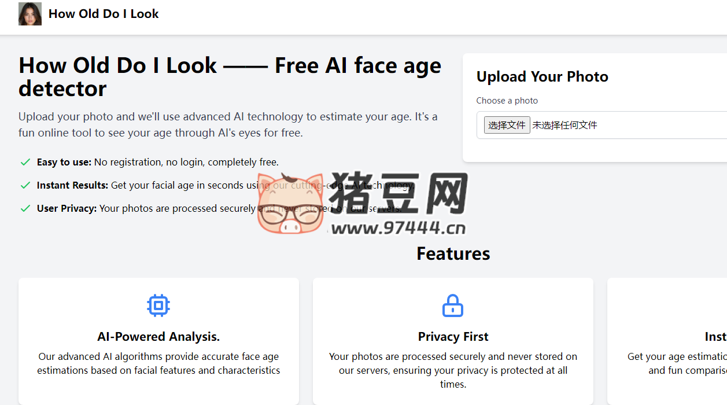Viewport: 727px width, 405px height.
Task: Click the 选择文件 file upload button
Action: coord(507,125)
